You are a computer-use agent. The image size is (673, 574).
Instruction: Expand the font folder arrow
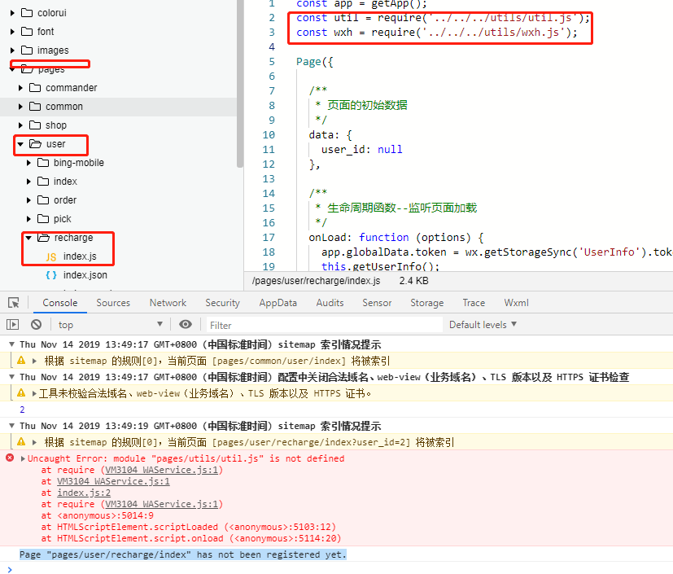click(x=12, y=31)
